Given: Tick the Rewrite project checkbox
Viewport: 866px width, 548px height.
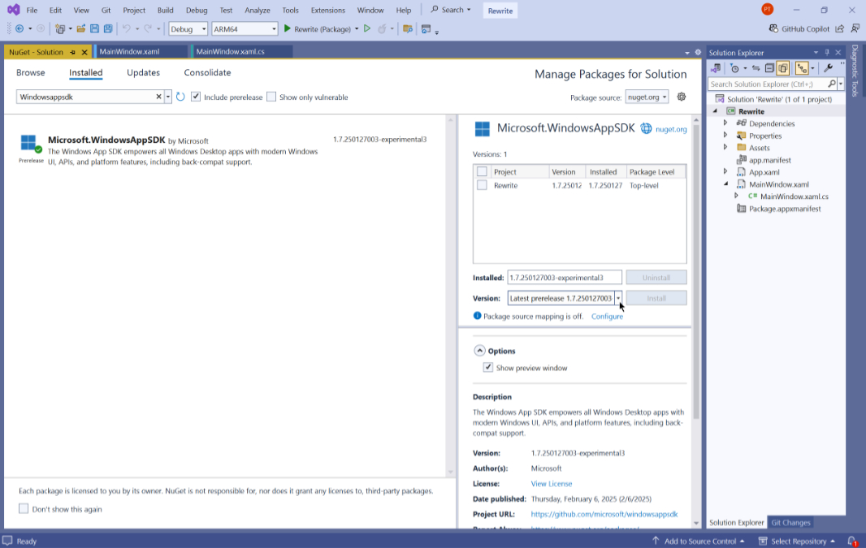Looking at the screenshot, I should [x=482, y=185].
